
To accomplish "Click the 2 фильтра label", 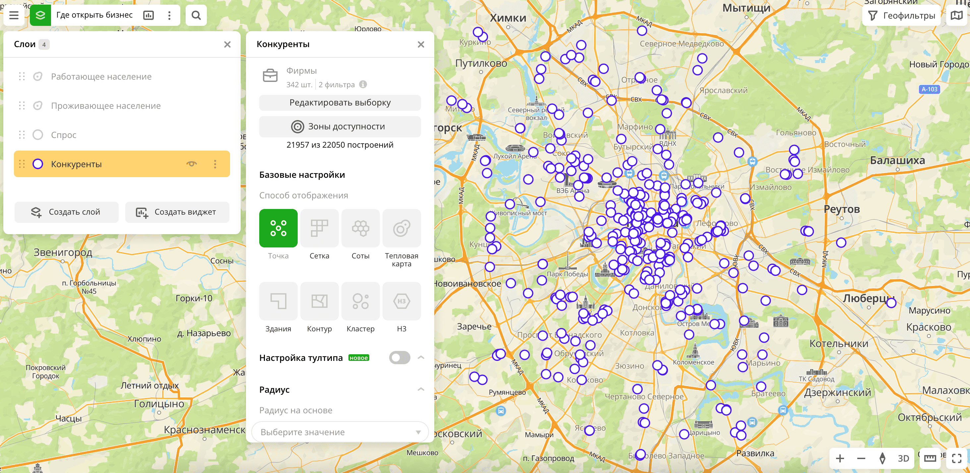I will point(336,85).
